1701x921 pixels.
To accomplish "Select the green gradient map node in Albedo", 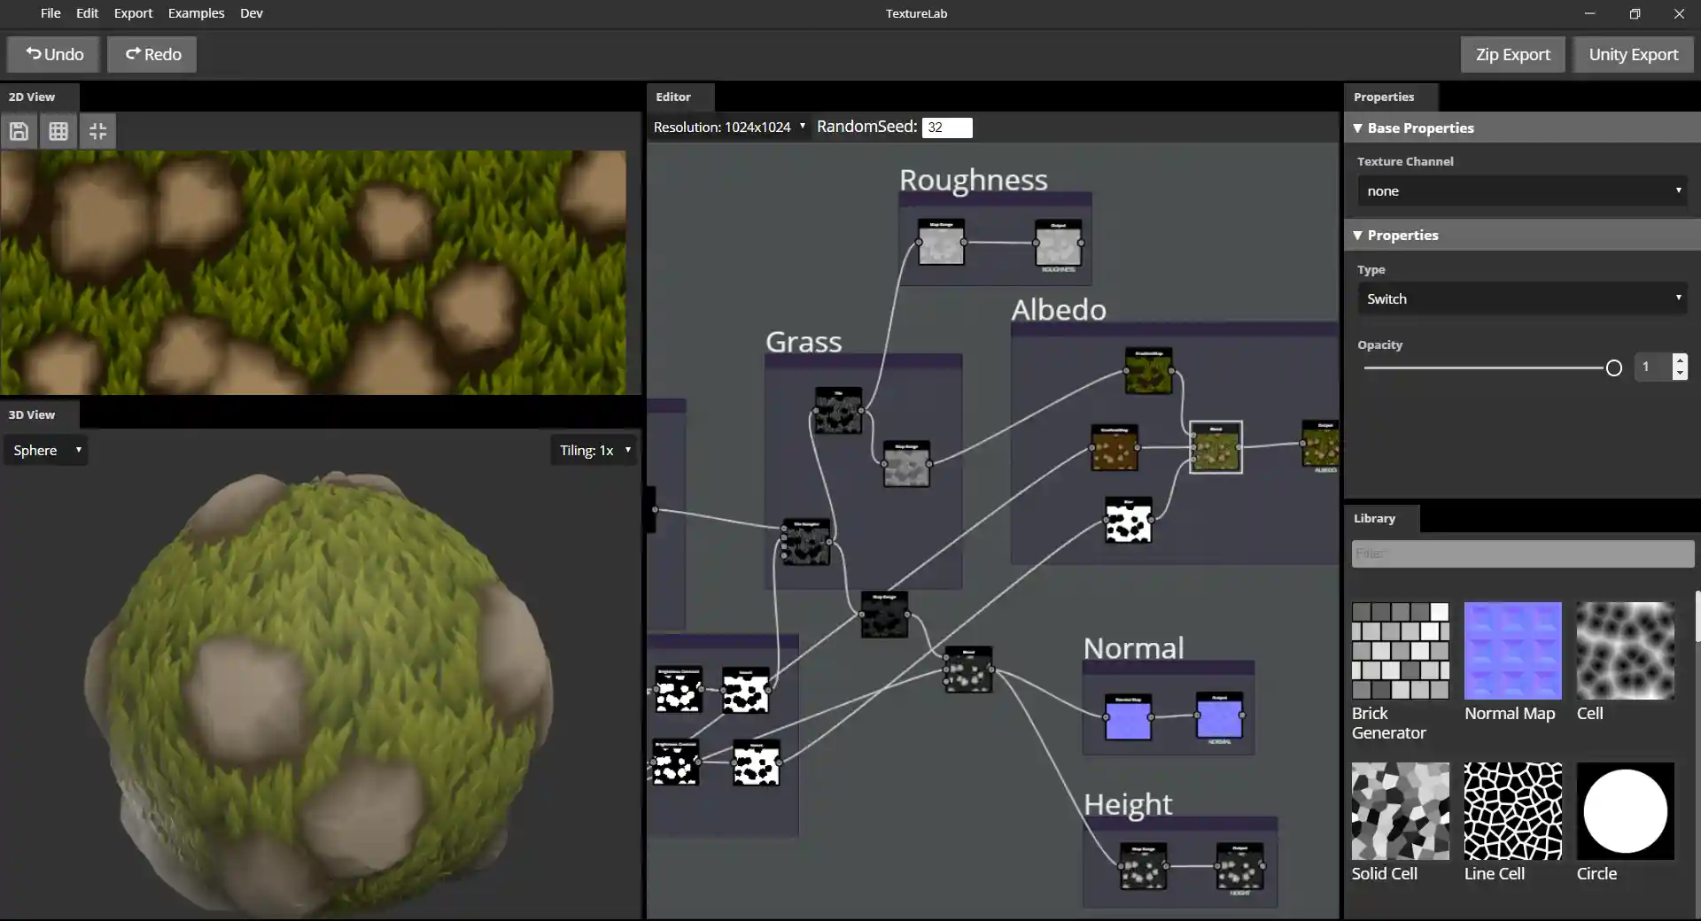I will [1149, 371].
